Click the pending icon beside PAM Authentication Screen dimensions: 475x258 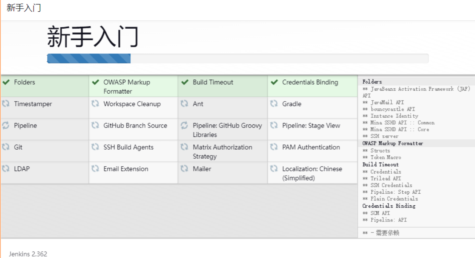(274, 147)
